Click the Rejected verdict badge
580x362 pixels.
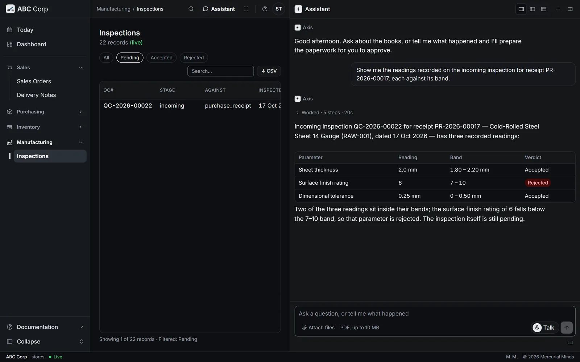[x=538, y=183]
